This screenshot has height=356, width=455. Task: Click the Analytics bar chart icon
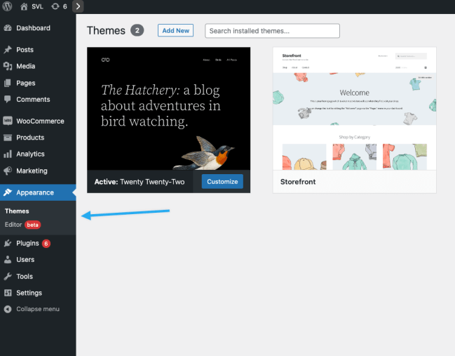(8, 154)
